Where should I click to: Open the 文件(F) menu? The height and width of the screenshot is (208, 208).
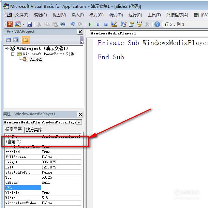[x=21, y=15]
